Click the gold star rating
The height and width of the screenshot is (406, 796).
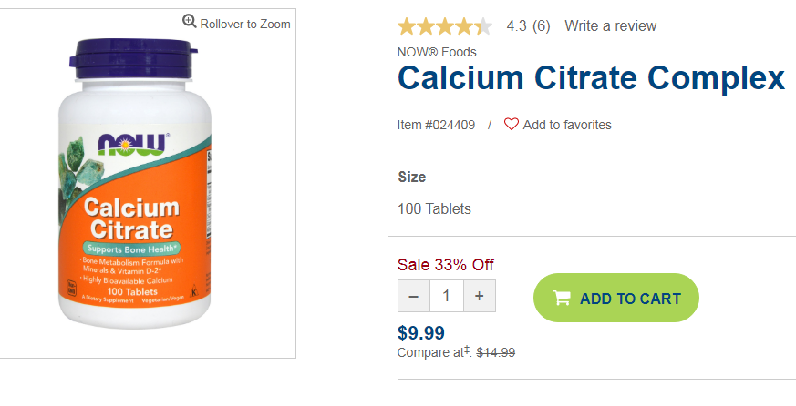click(445, 26)
